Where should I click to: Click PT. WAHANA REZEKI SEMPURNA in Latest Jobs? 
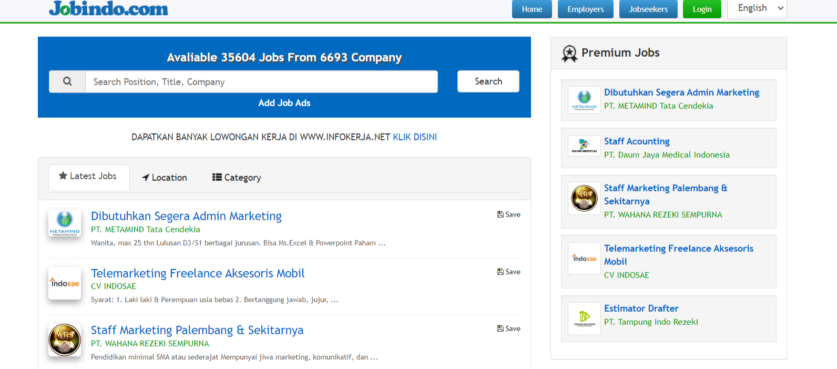[150, 344]
